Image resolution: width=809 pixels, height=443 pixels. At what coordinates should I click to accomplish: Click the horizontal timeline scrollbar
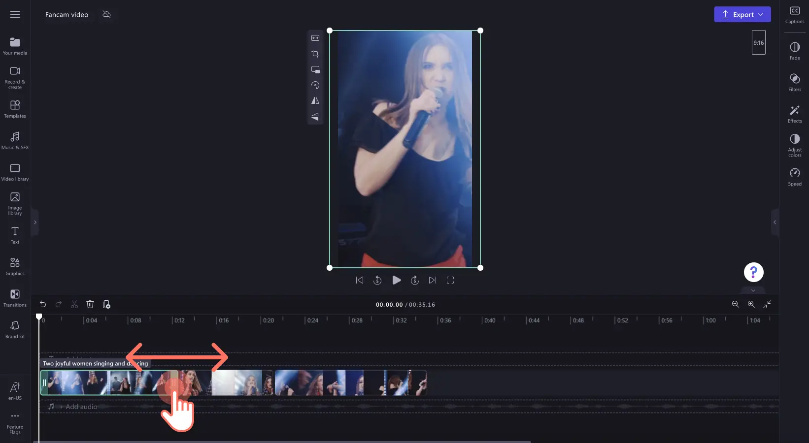282,442
